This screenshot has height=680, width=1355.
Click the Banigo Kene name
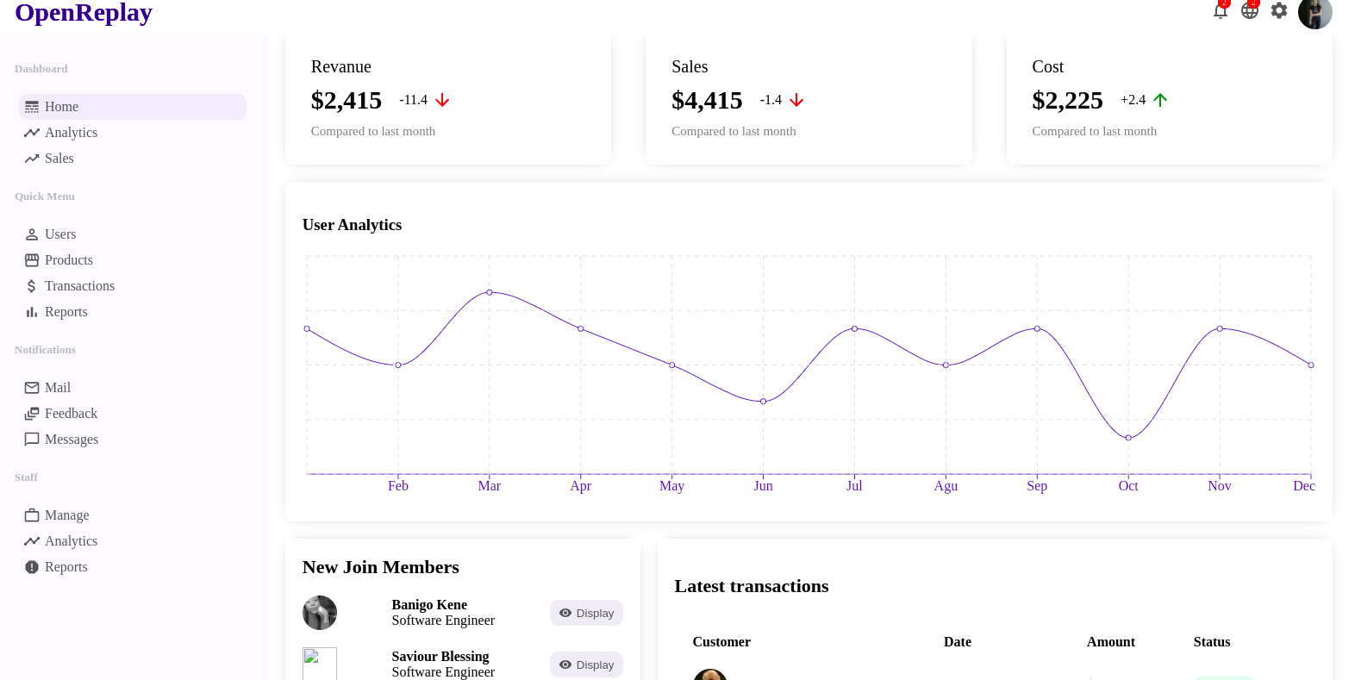click(x=429, y=605)
